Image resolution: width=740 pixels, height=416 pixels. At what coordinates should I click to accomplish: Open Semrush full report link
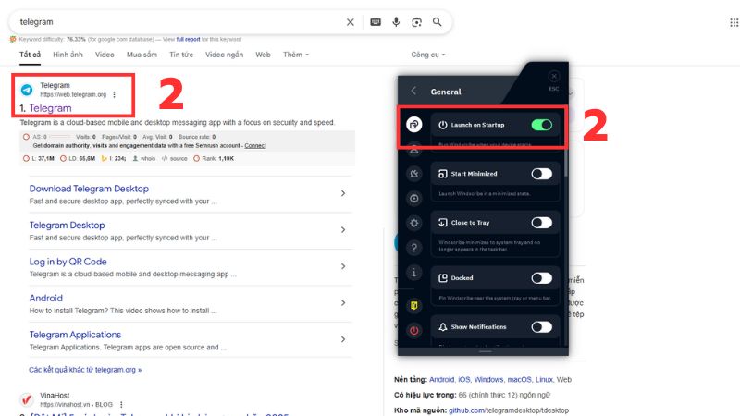click(x=188, y=39)
